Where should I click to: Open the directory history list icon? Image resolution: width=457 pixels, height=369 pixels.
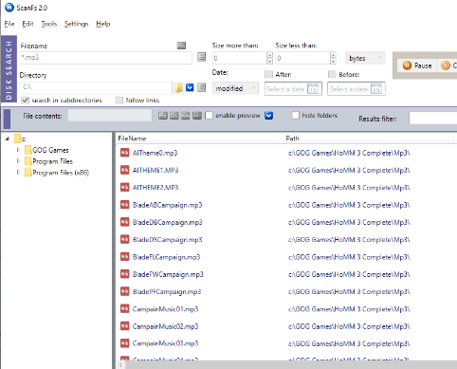[201, 87]
